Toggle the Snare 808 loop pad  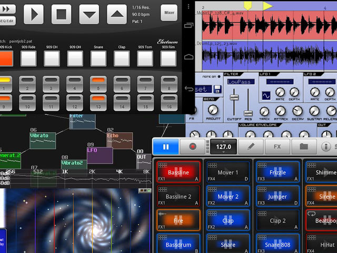pyautogui.click(x=277, y=244)
